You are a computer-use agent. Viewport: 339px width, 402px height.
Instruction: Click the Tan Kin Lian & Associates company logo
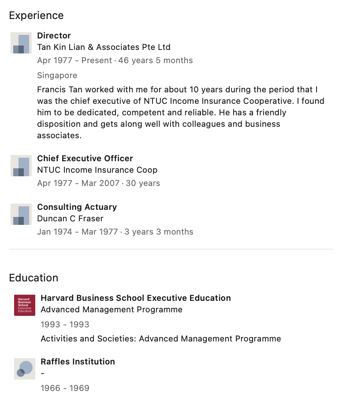[x=21, y=43]
